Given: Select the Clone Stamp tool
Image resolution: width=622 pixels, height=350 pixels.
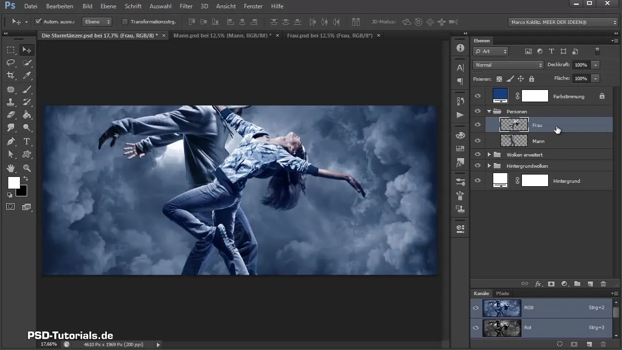Looking at the screenshot, I should (11, 102).
